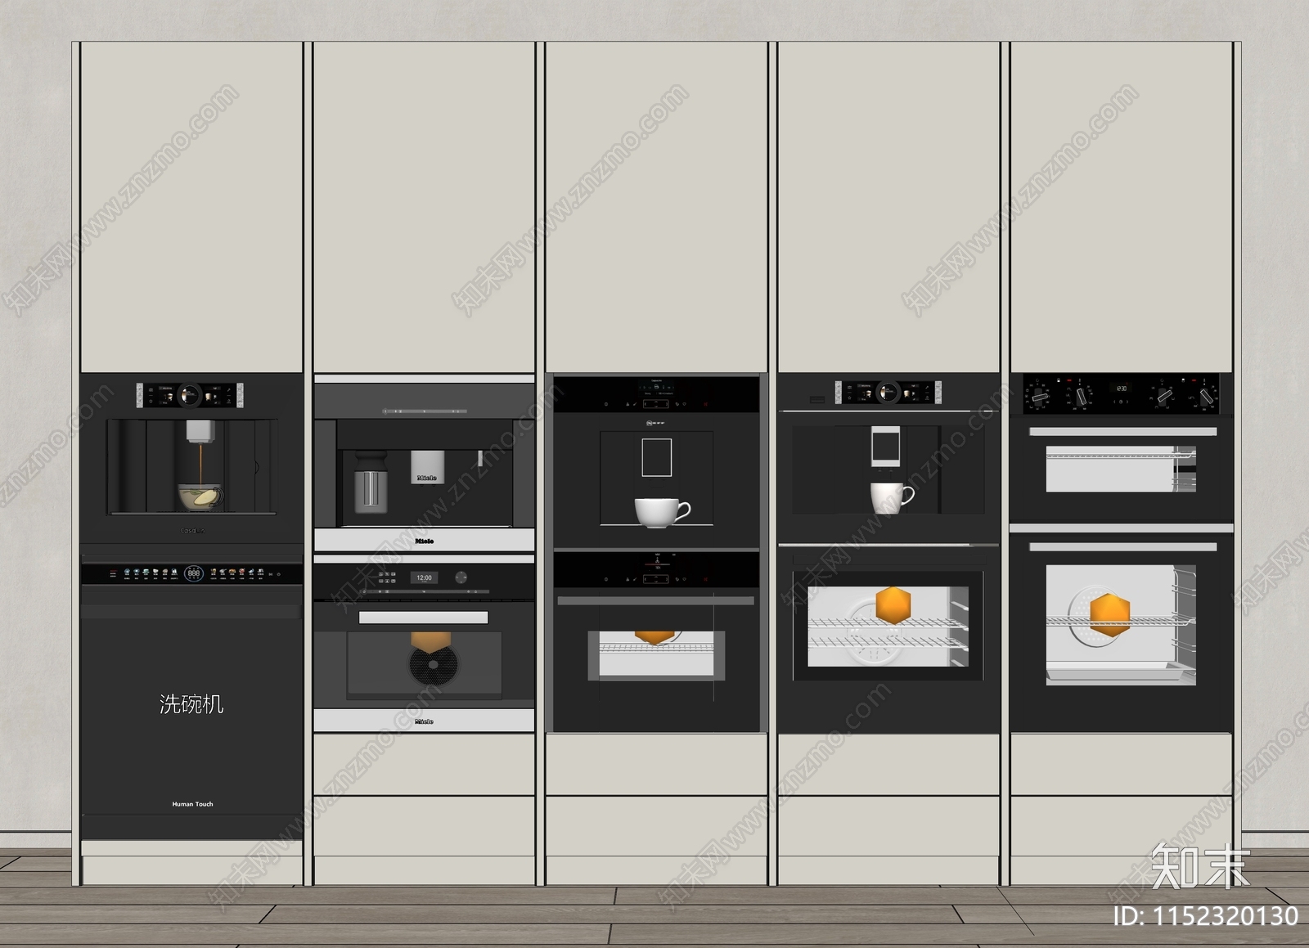
Task: Select the ID: 1152320130 text
Action: click(x=1207, y=915)
